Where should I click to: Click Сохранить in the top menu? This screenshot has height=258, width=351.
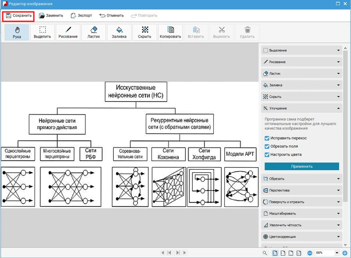pos(19,15)
